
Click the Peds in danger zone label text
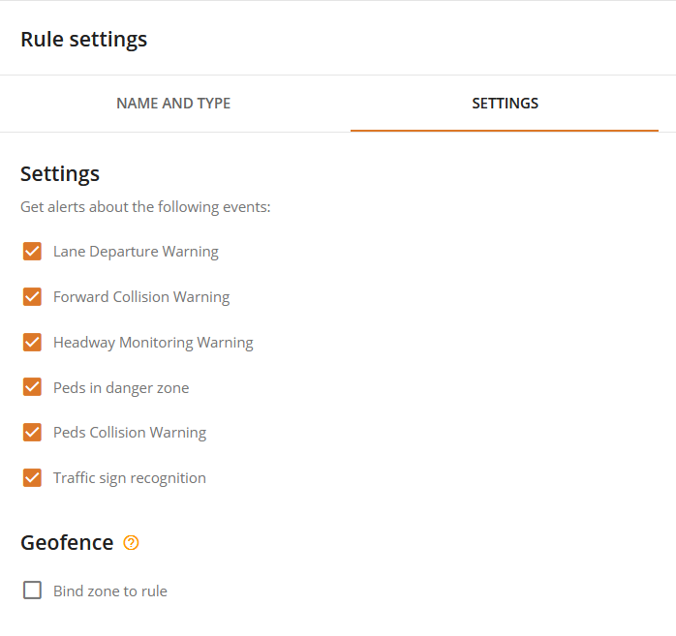(x=121, y=388)
